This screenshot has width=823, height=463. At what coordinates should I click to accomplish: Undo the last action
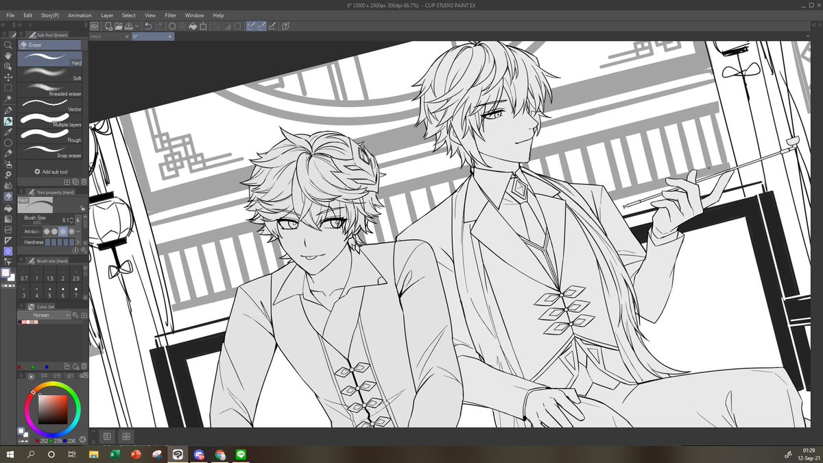[x=148, y=26]
